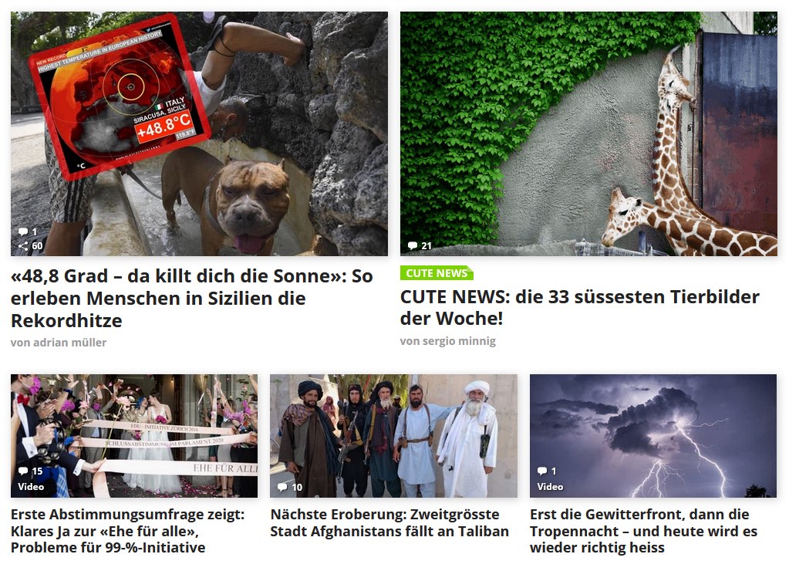The width and height of the screenshot is (789, 571).
Task: Click author name adrian müller
Action: 59,343
